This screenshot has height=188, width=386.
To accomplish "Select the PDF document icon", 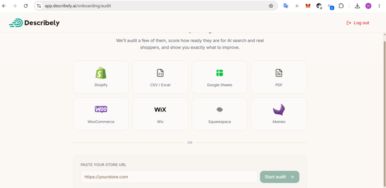I will point(279,73).
